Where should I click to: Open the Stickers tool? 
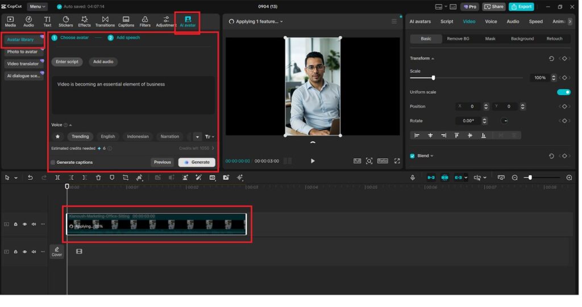(x=65, y=22)
